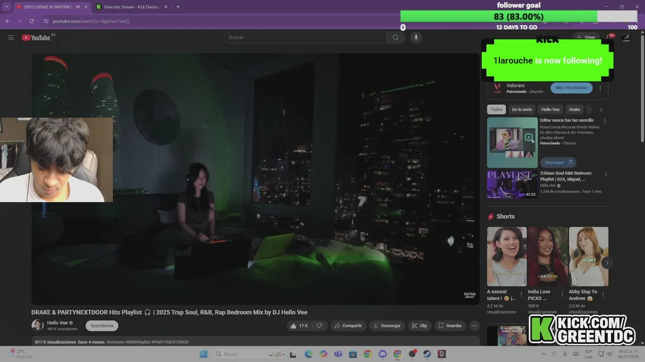This screenshot has height=362, width=645.
Task: Open the weather widget showing 21°C Nublado
Action: click(x=20, y=354)
